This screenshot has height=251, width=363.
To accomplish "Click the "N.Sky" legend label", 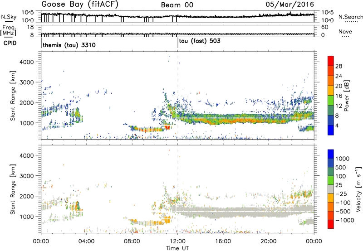I will 9,17.
